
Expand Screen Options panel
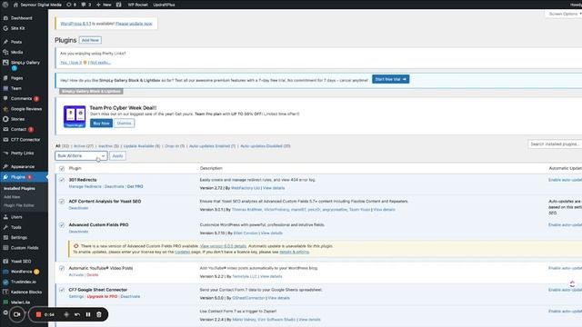point(564,14)
